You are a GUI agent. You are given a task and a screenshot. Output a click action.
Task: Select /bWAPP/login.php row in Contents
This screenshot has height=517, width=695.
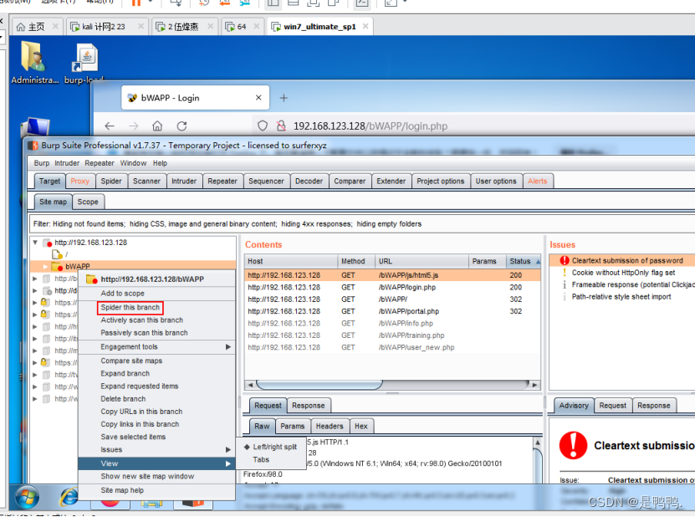click(x=392, y=287)
